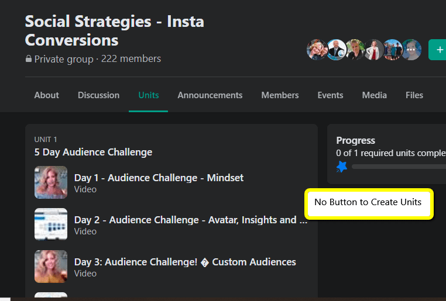Click the green plus invite button
The width and height of the screenshot is (446, 301).
pos(438,50)
